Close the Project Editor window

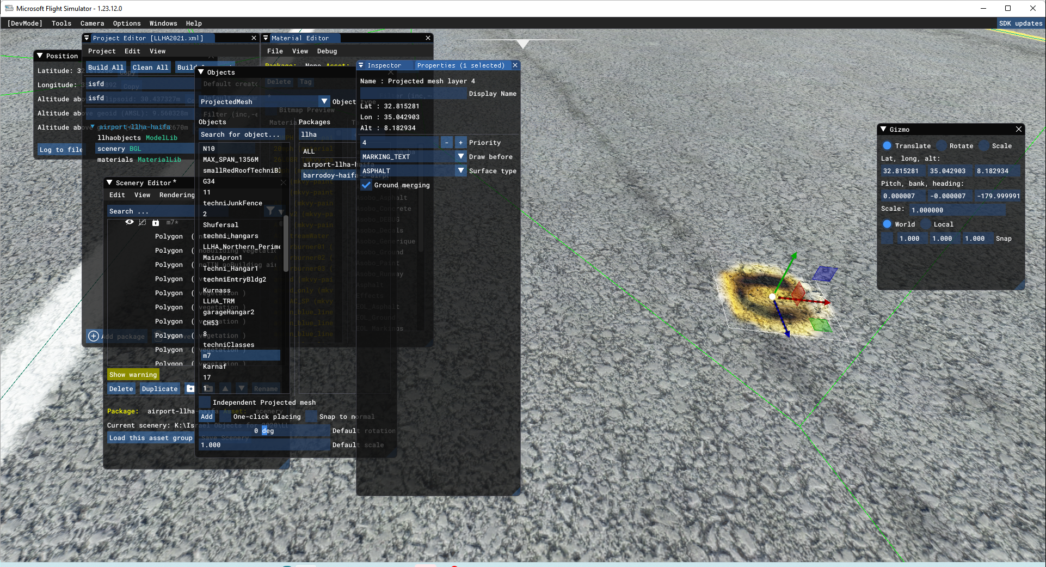tap(254, 38)
